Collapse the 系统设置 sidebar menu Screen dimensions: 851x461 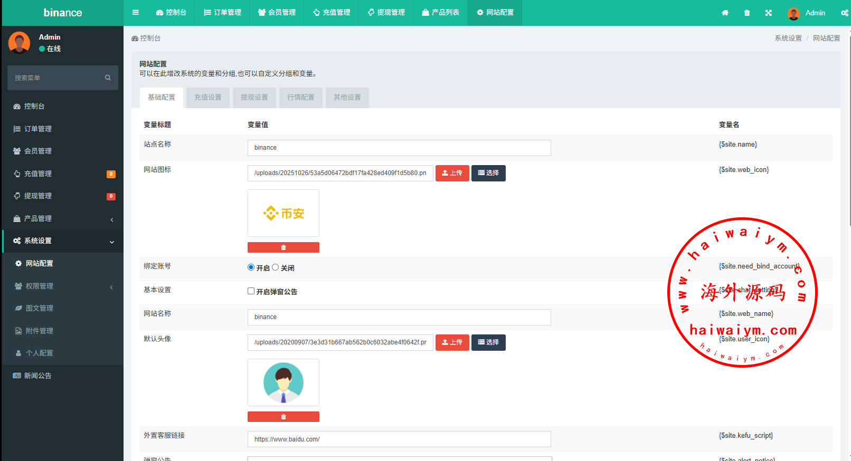62,241
